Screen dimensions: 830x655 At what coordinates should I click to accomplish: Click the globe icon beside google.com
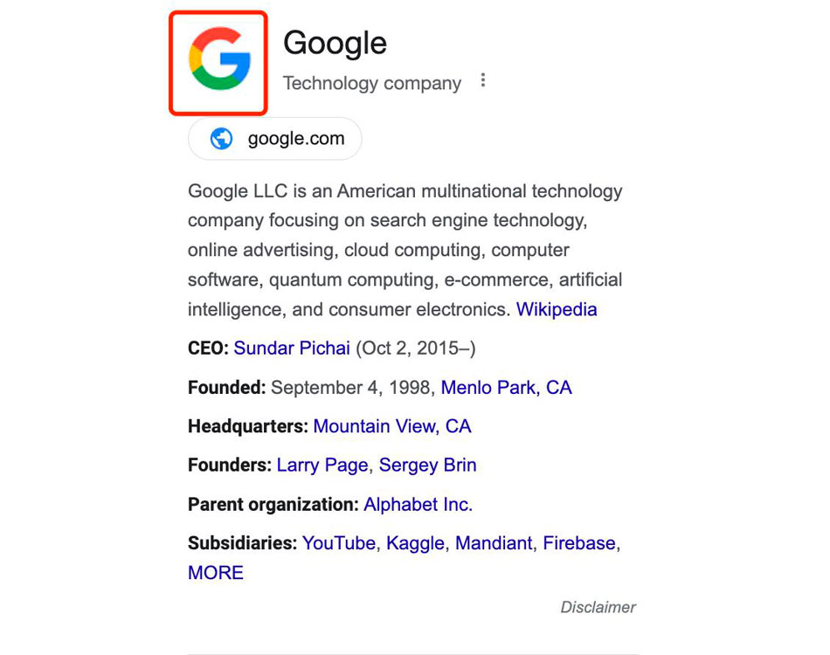coord(222,139)
